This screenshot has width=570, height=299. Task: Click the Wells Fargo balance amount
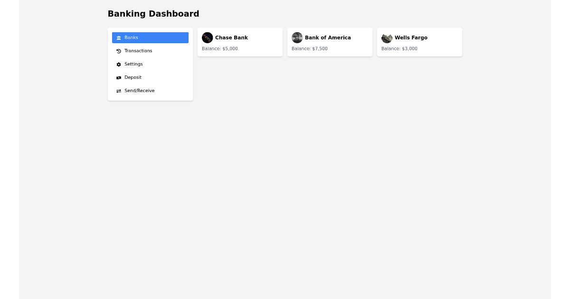pos(399,48)
